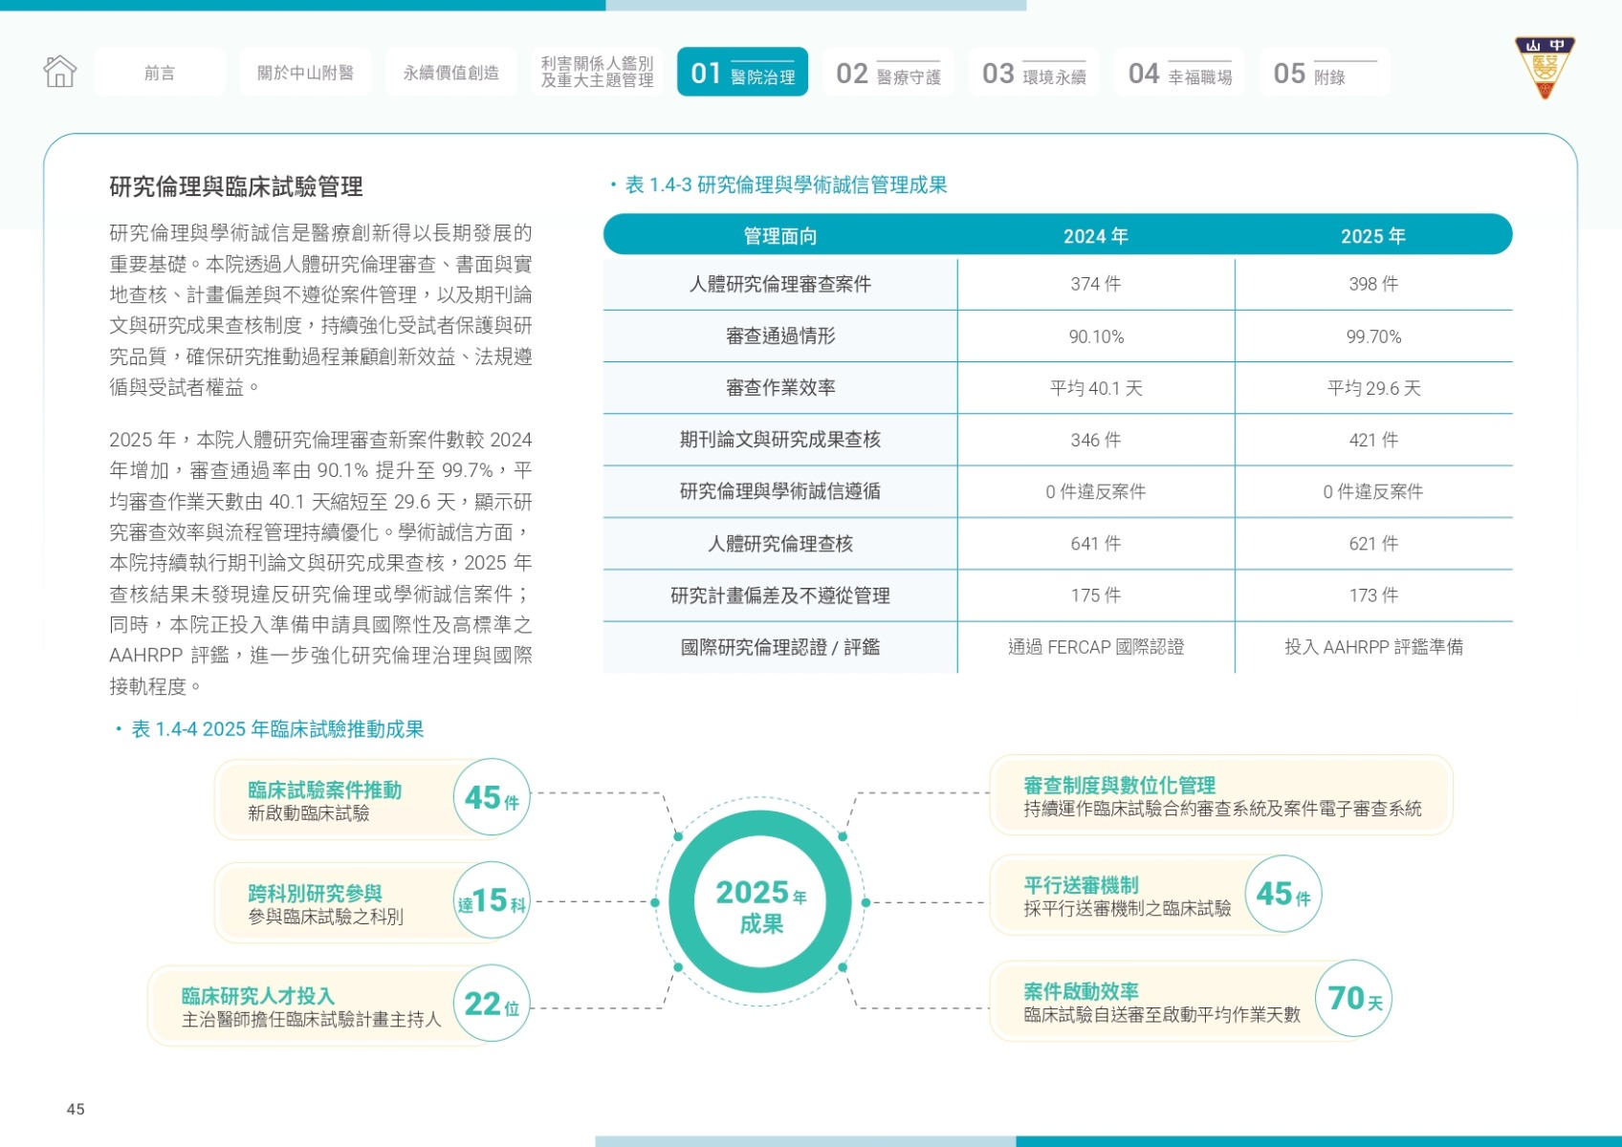Click the 22 位 circle badge
1622x1147 pixels.
pyautogui.click(x=492, y=1004)
